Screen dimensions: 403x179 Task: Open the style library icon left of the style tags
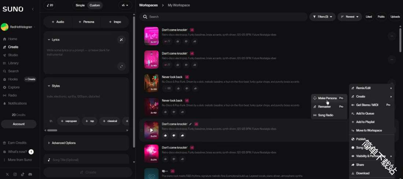[51, 121]
